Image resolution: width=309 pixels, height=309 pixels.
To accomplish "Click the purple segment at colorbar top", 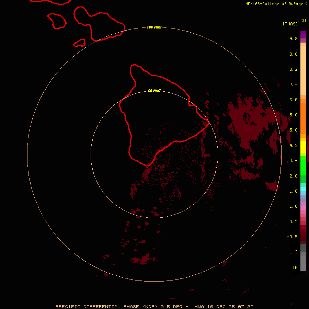I will (x=303, y=34).
